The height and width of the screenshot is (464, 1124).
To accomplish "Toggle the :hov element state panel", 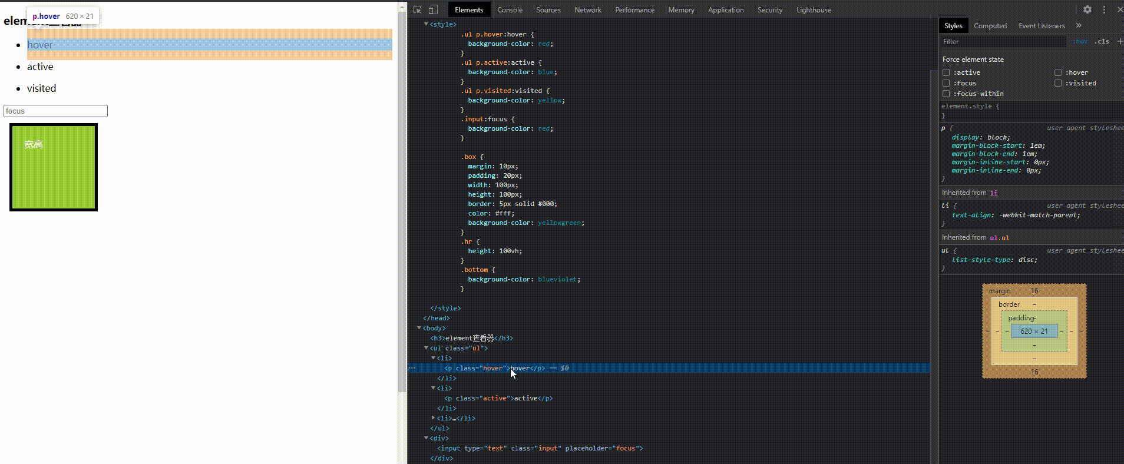I will coord(1080,41).
